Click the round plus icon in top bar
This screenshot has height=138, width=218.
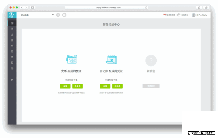click(58, 15)
